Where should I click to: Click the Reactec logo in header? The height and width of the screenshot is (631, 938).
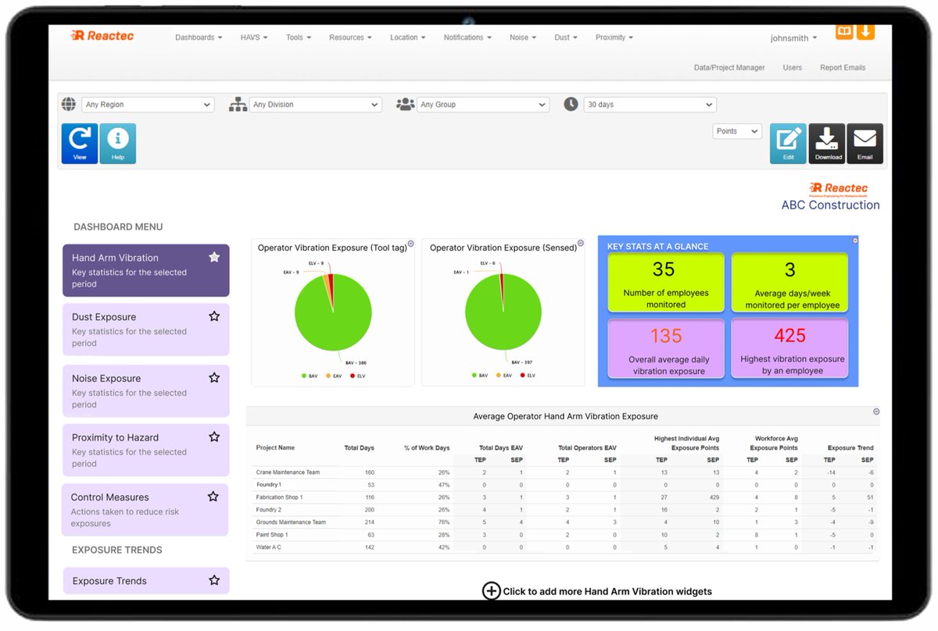102,35
